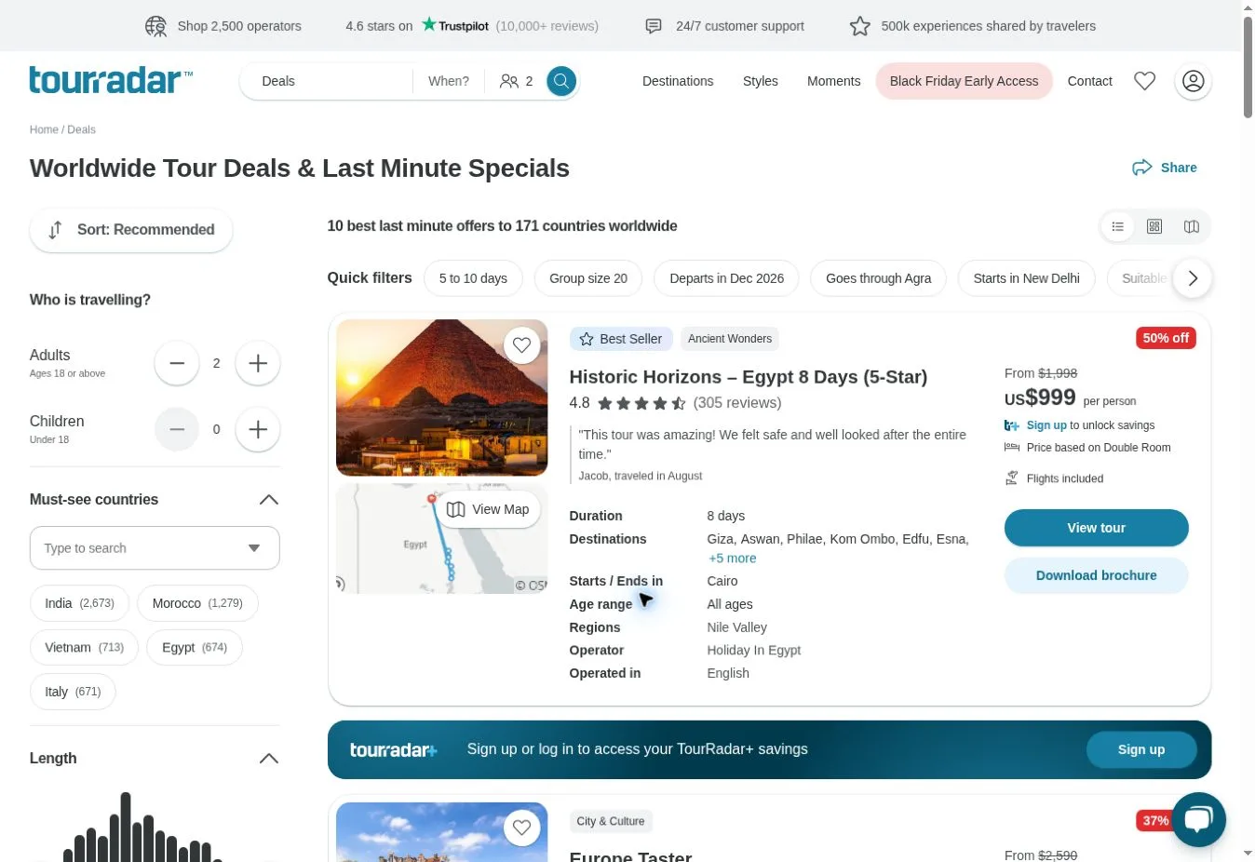The width and height of the screenshot is (1255, 862).
Task: Click the Share arrow icon
Action: coord(1141,168)
